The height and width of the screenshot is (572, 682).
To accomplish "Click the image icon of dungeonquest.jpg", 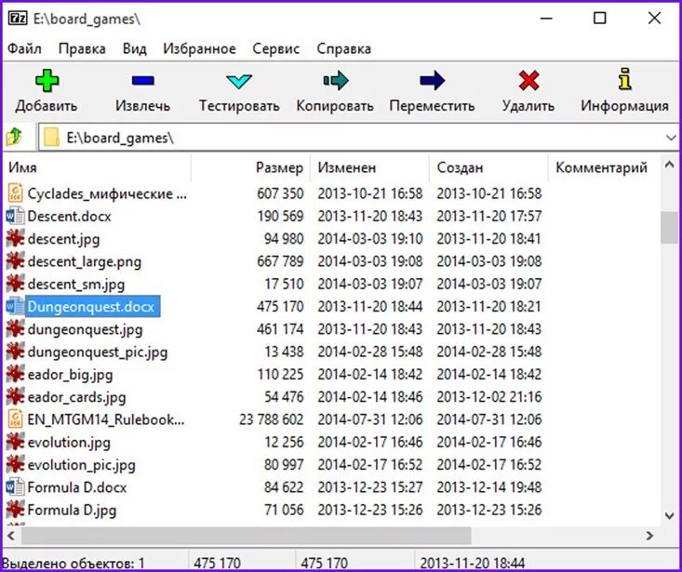I will (15, 329).
